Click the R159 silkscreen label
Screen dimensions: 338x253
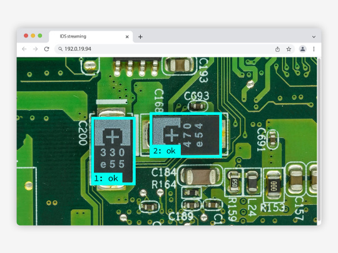[x=232, y=209]
